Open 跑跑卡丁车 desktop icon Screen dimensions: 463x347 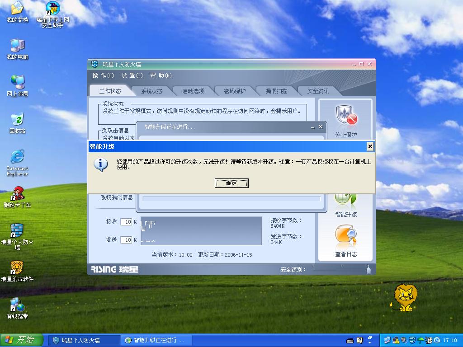(x=18, y=197)
